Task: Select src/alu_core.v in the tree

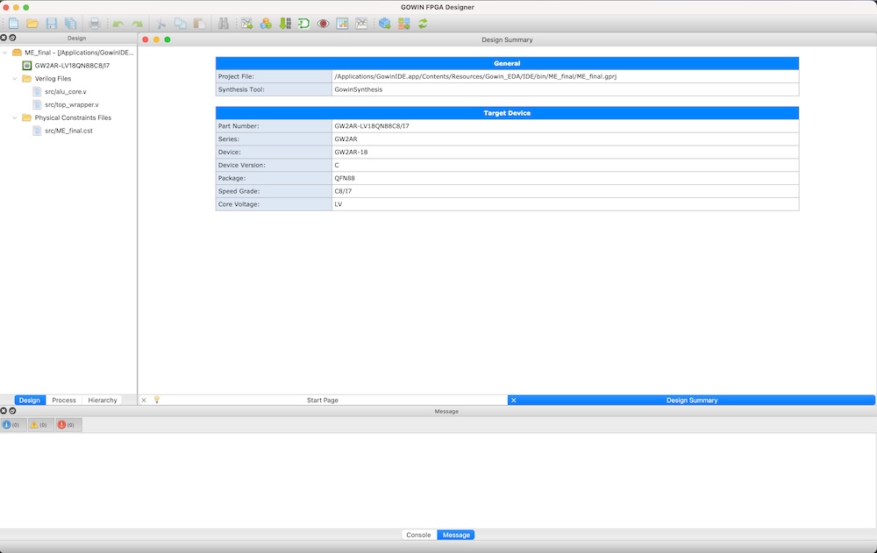Action: (x=66, y=91)
